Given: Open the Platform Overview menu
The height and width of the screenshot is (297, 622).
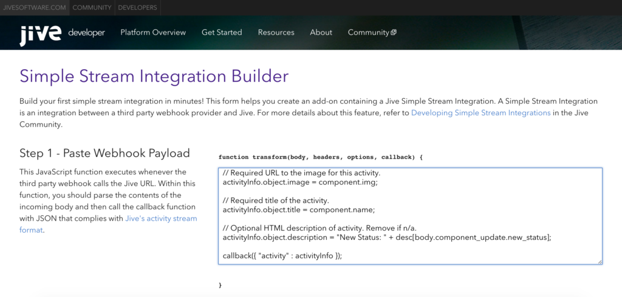Looking at the screenshot, I should [153, 33].
